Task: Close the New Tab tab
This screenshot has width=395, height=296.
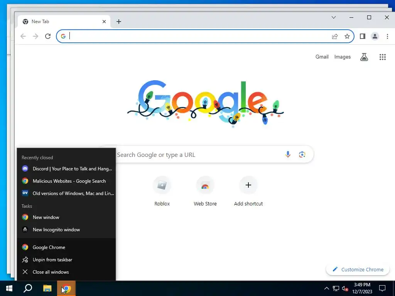Action: coord(104,22)
